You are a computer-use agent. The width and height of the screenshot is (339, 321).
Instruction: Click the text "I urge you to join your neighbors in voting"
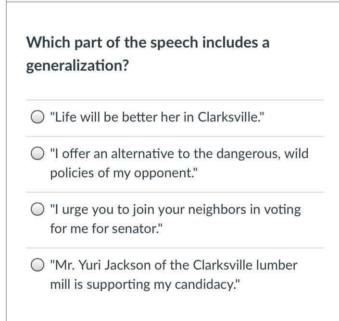point(176,210)
